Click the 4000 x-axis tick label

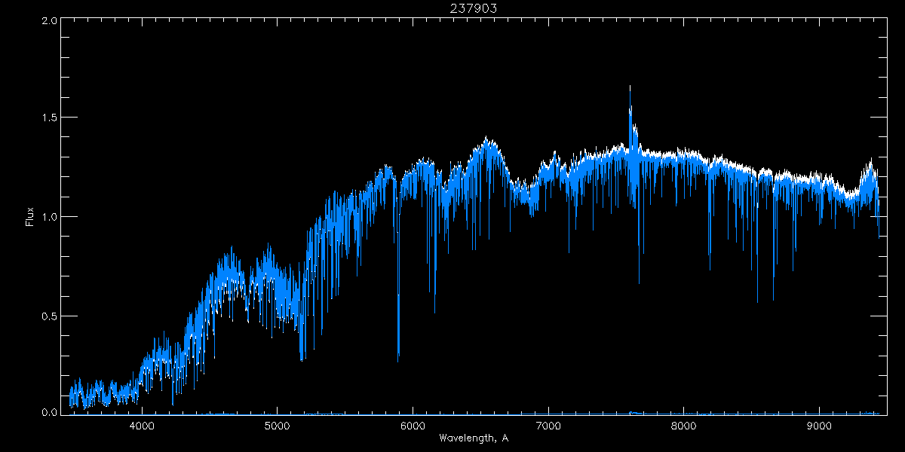[142, 426]
